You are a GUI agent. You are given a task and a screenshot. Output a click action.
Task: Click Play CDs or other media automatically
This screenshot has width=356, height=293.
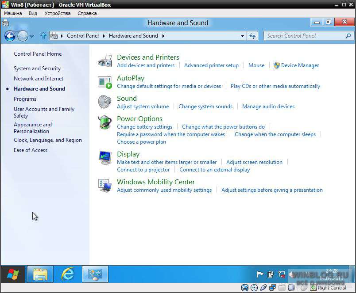[275, 86]
